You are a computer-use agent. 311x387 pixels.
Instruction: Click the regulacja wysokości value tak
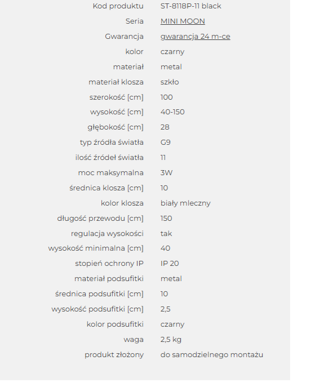[x=166, y=233]
